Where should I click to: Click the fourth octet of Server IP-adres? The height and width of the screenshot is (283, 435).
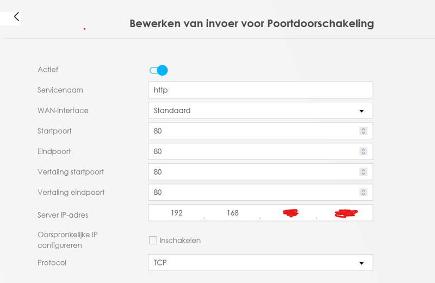[x=346, y=213]
